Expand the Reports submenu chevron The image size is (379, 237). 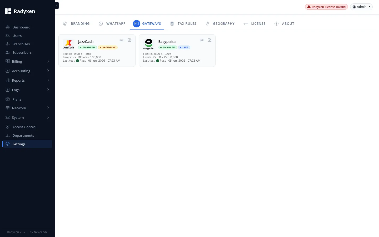coord(48,80)
